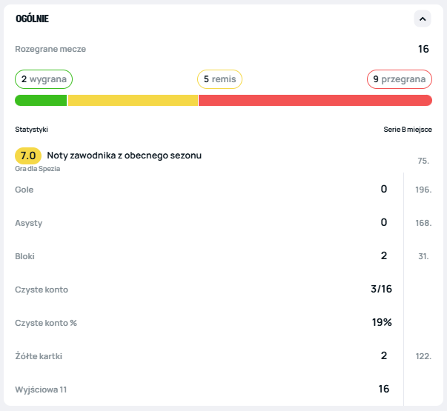Click the yellow draws bar segment
The height and width of the screenshot is (411, 447).
click(133, 101)
